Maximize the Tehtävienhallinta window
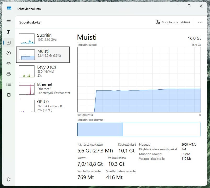The height and width of the screenshot is (188, 210). point(189,6)
